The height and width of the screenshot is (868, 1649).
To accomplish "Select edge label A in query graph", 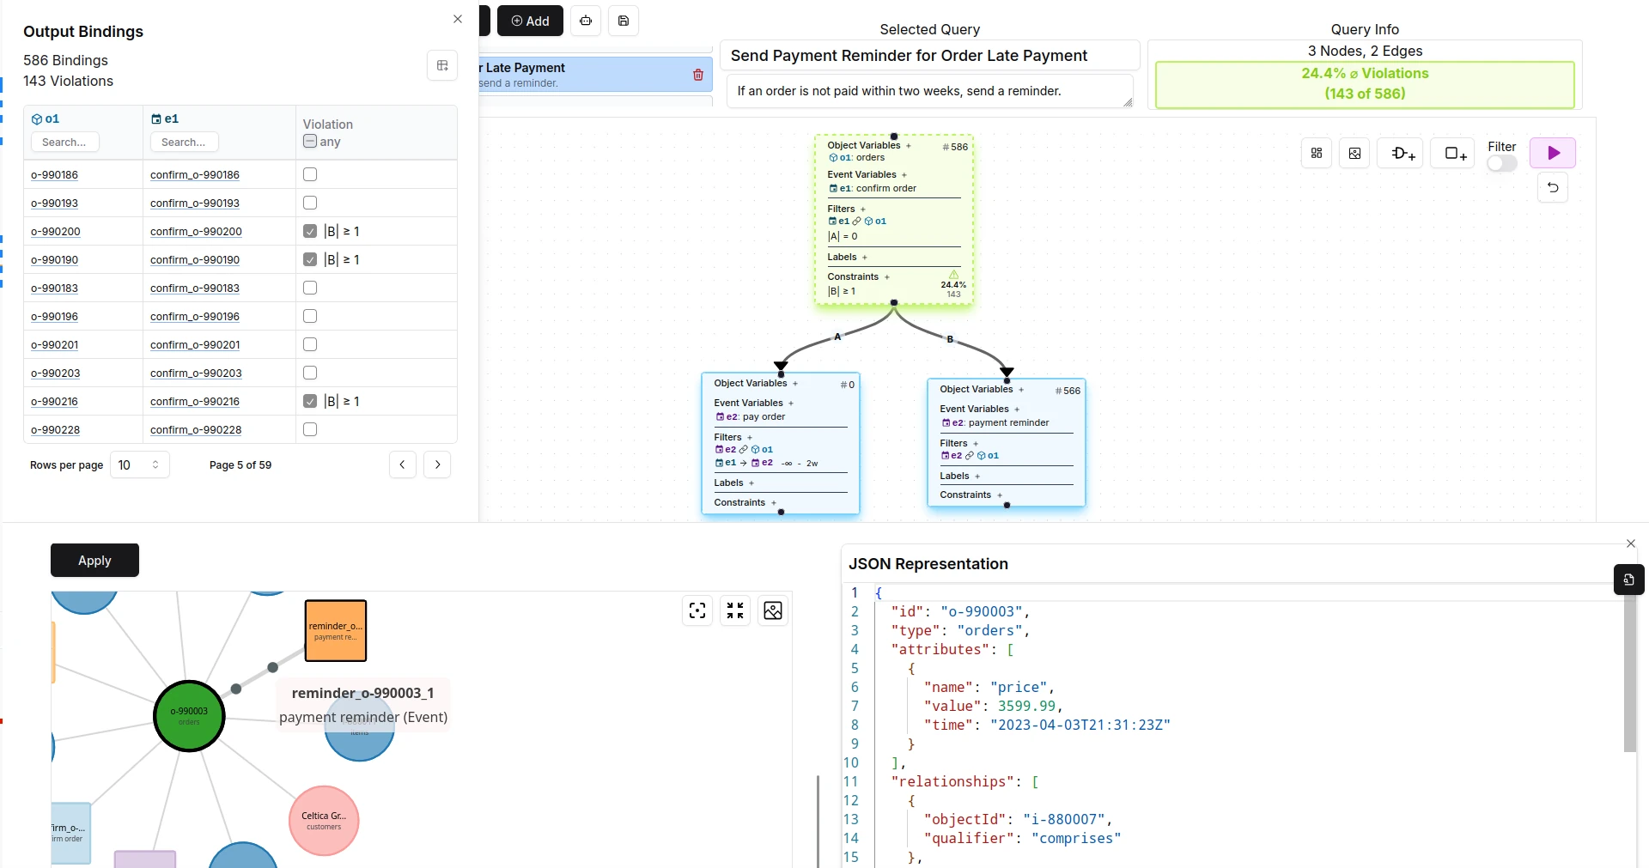I will pyautogui.click(x=837, y=337).
